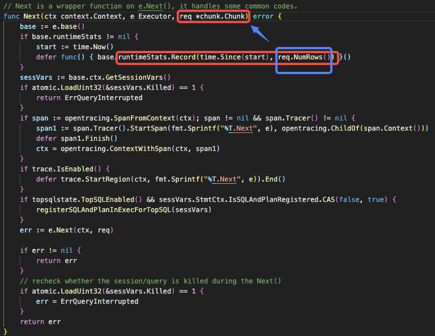Image resolution: width=435 pixels, height=336 pixels.
Task: Click the blue arrow annotation
Action: [x=259, y=33]
